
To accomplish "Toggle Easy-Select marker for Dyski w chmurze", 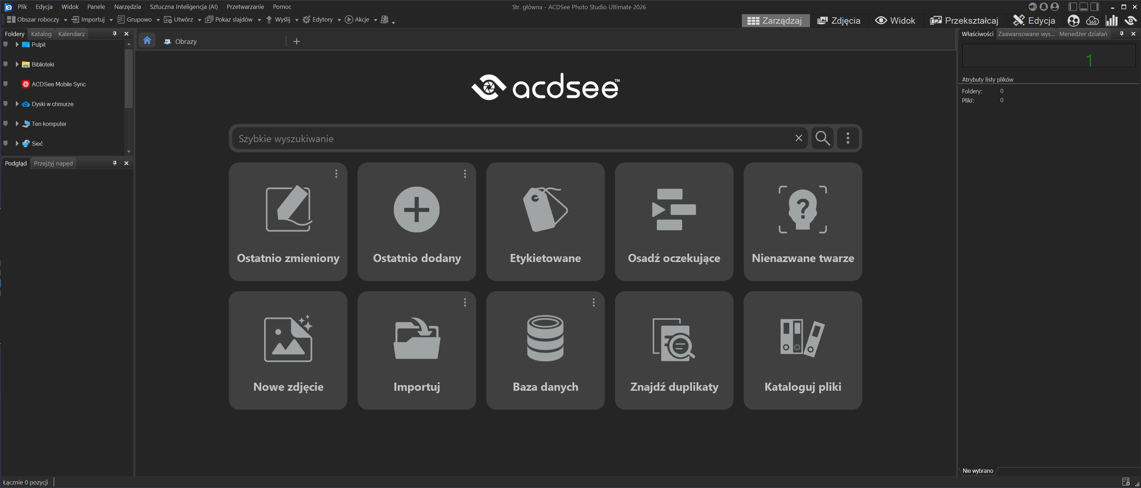I will (6, 104).
